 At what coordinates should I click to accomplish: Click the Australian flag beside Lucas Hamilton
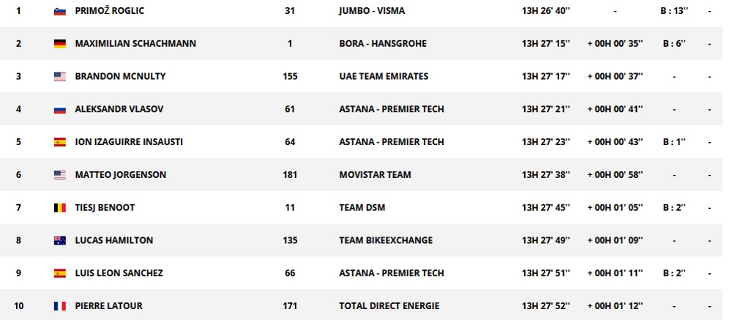(x=60, y=240)
